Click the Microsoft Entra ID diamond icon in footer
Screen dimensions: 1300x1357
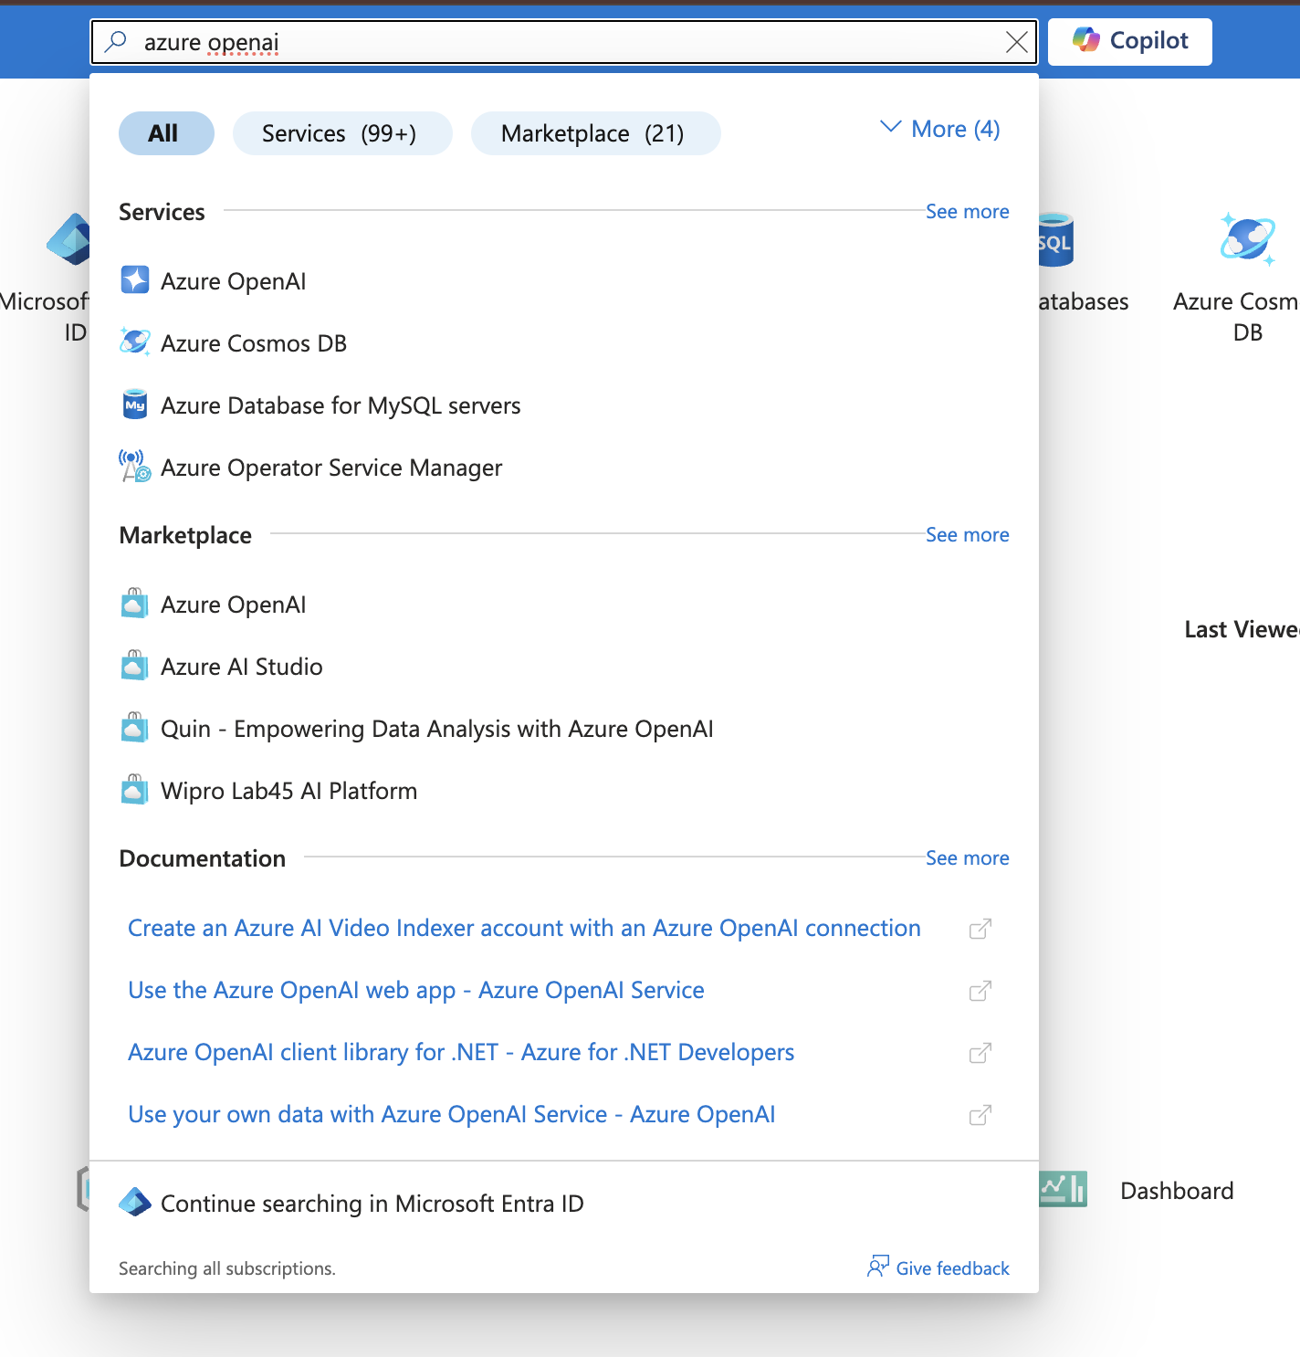pyautogui.click(x=135, y=1202)
